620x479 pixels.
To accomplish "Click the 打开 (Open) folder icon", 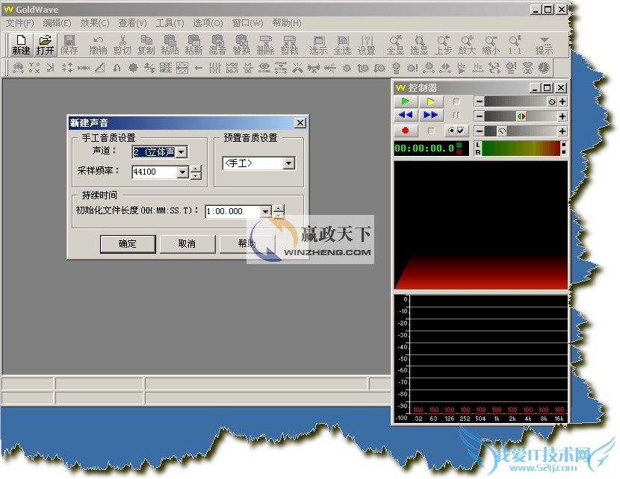I will coord(46,45).
